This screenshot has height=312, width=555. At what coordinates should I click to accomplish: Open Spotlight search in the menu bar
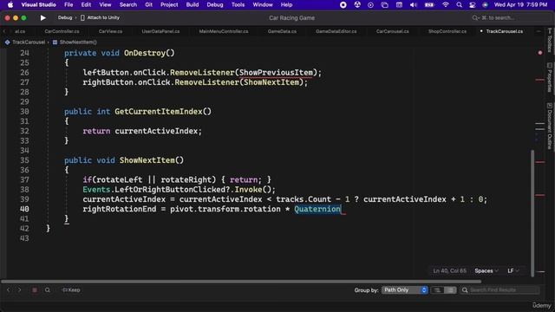point(459,4)
